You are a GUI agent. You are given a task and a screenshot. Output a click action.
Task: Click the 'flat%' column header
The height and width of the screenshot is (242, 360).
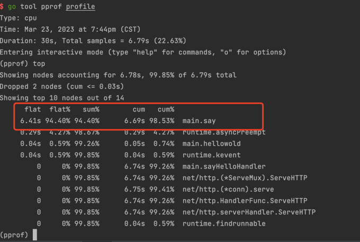[x=60, y=109]
